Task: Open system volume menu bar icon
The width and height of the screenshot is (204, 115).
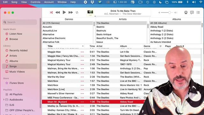Action: pos(194,2)
